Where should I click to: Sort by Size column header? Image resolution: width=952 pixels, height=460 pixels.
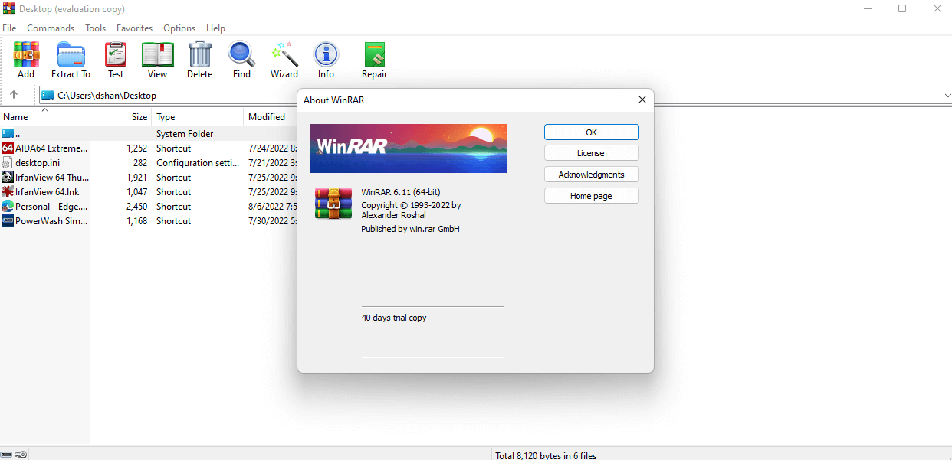(121, 117)
